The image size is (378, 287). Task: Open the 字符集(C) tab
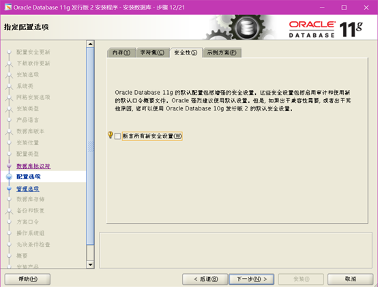(x=152, y=52)
